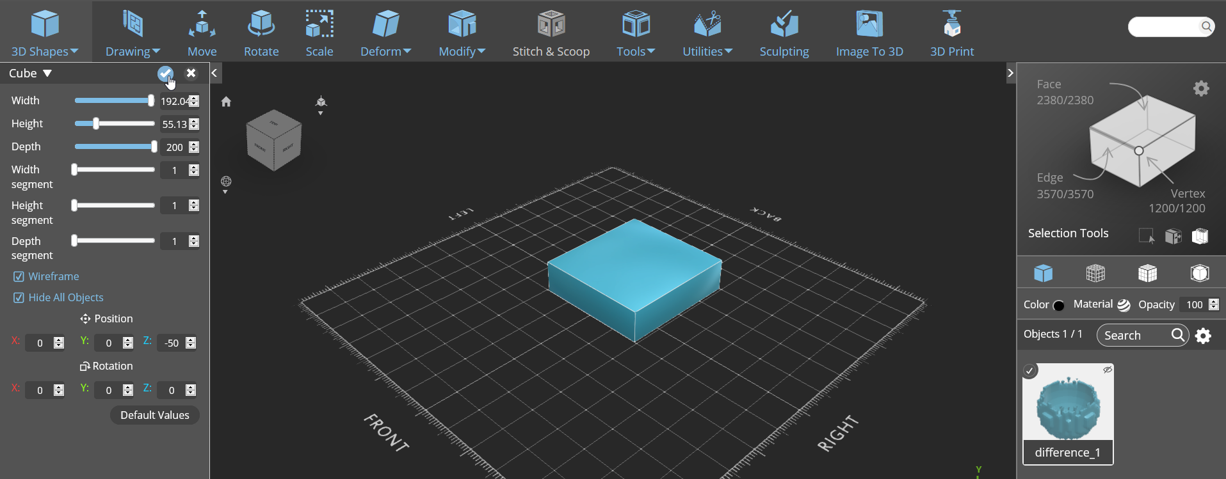Screen dimensions: 1226x479
Task: Open the Stitch & Scoop tool
Action: (x=551, y=33)
